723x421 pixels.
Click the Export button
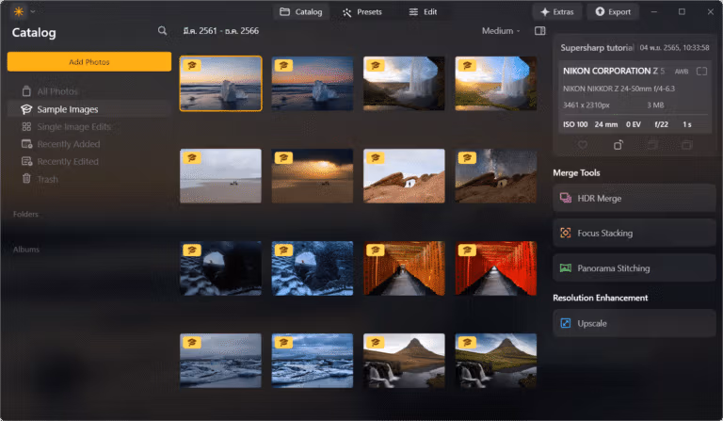click(x=613, y=12)
